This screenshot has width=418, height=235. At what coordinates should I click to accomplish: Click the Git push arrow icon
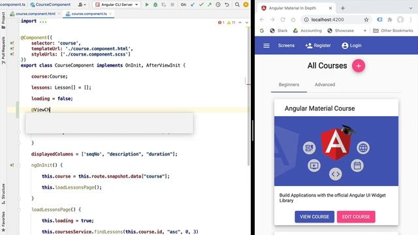click(x=210, y=5)
